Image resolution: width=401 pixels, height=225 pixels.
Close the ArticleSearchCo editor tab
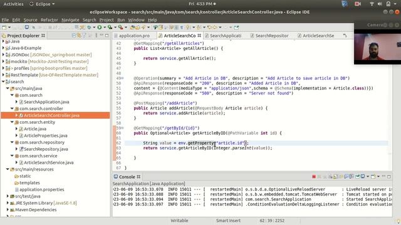199,36
